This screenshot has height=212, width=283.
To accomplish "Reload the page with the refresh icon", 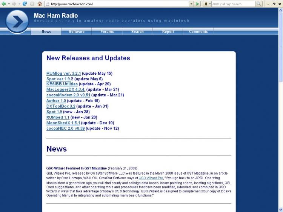I will (x=25, y=4).
